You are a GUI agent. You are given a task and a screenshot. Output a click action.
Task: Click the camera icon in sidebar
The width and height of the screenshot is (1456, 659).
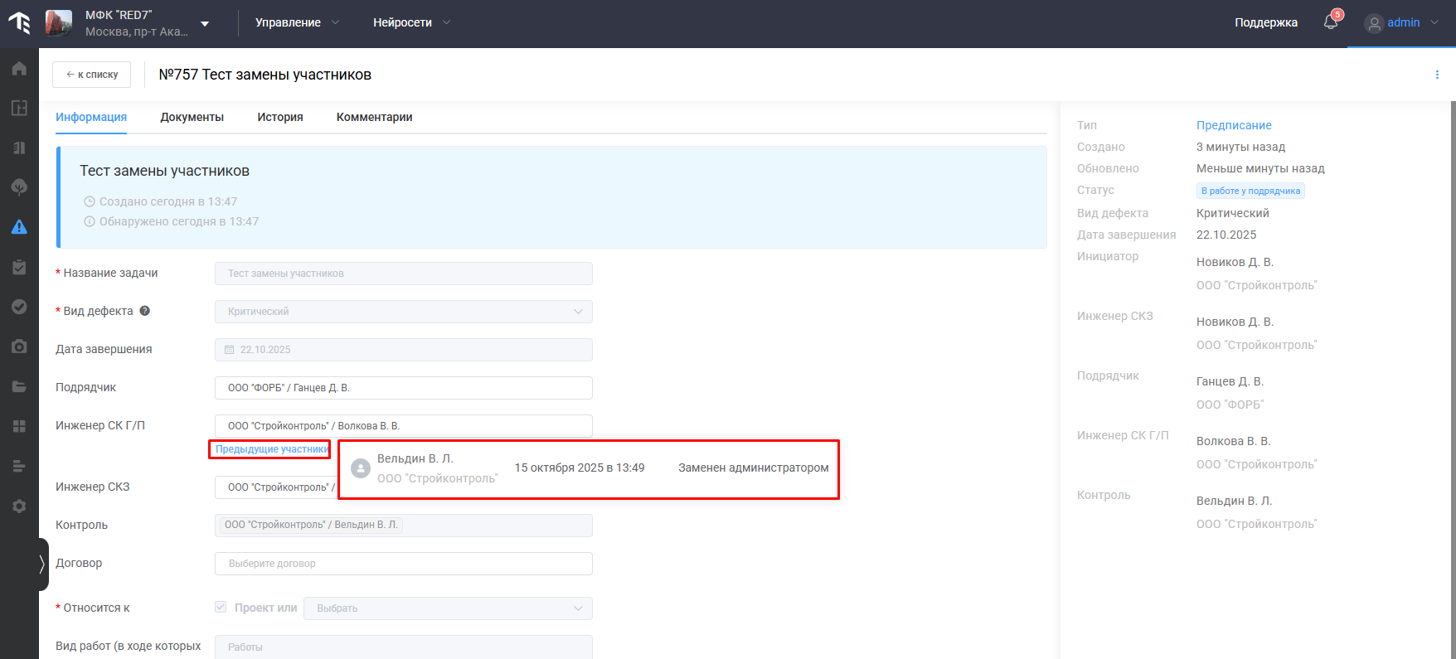coord(19,346)
